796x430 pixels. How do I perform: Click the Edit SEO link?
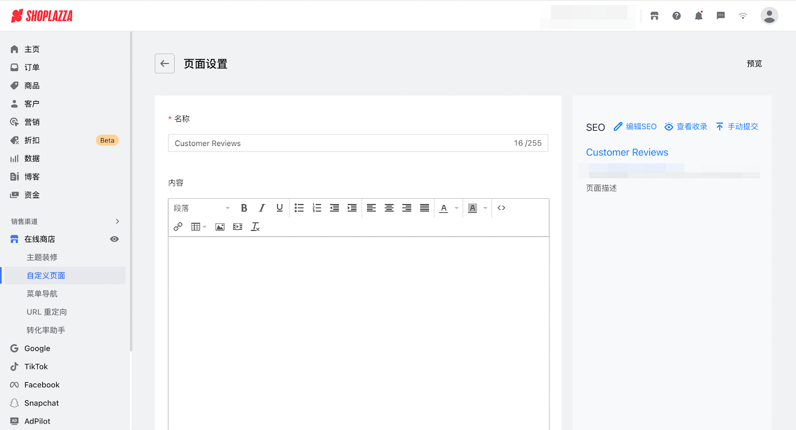[x=635, y=127]
